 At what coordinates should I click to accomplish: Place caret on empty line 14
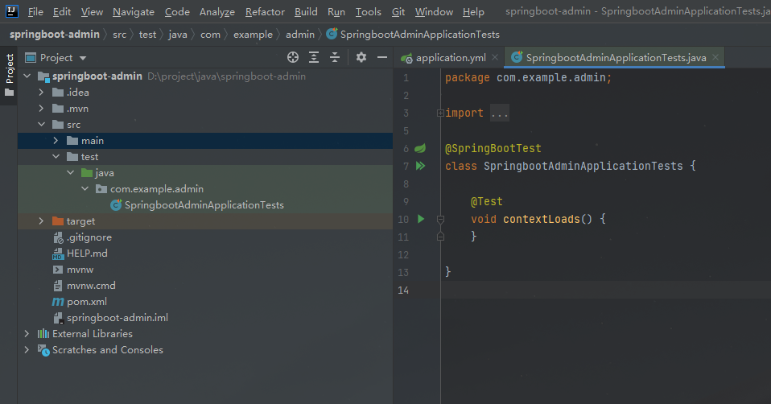(x=606, y=290)
